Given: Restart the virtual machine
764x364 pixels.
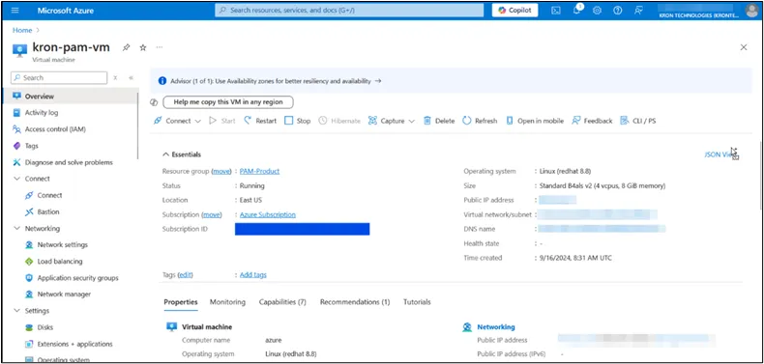Looking at the screenshot, I should pos(260,121).
